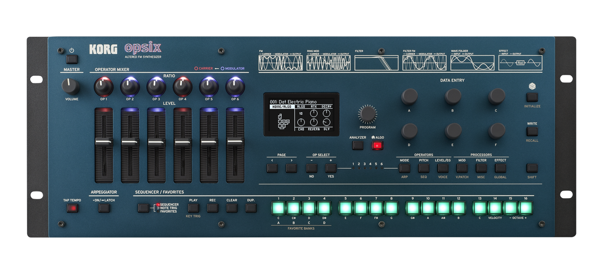Viewport: 603px width, 274px height.
Task: Click the MASTER VOLUME knob
Action: pos(71,86)
